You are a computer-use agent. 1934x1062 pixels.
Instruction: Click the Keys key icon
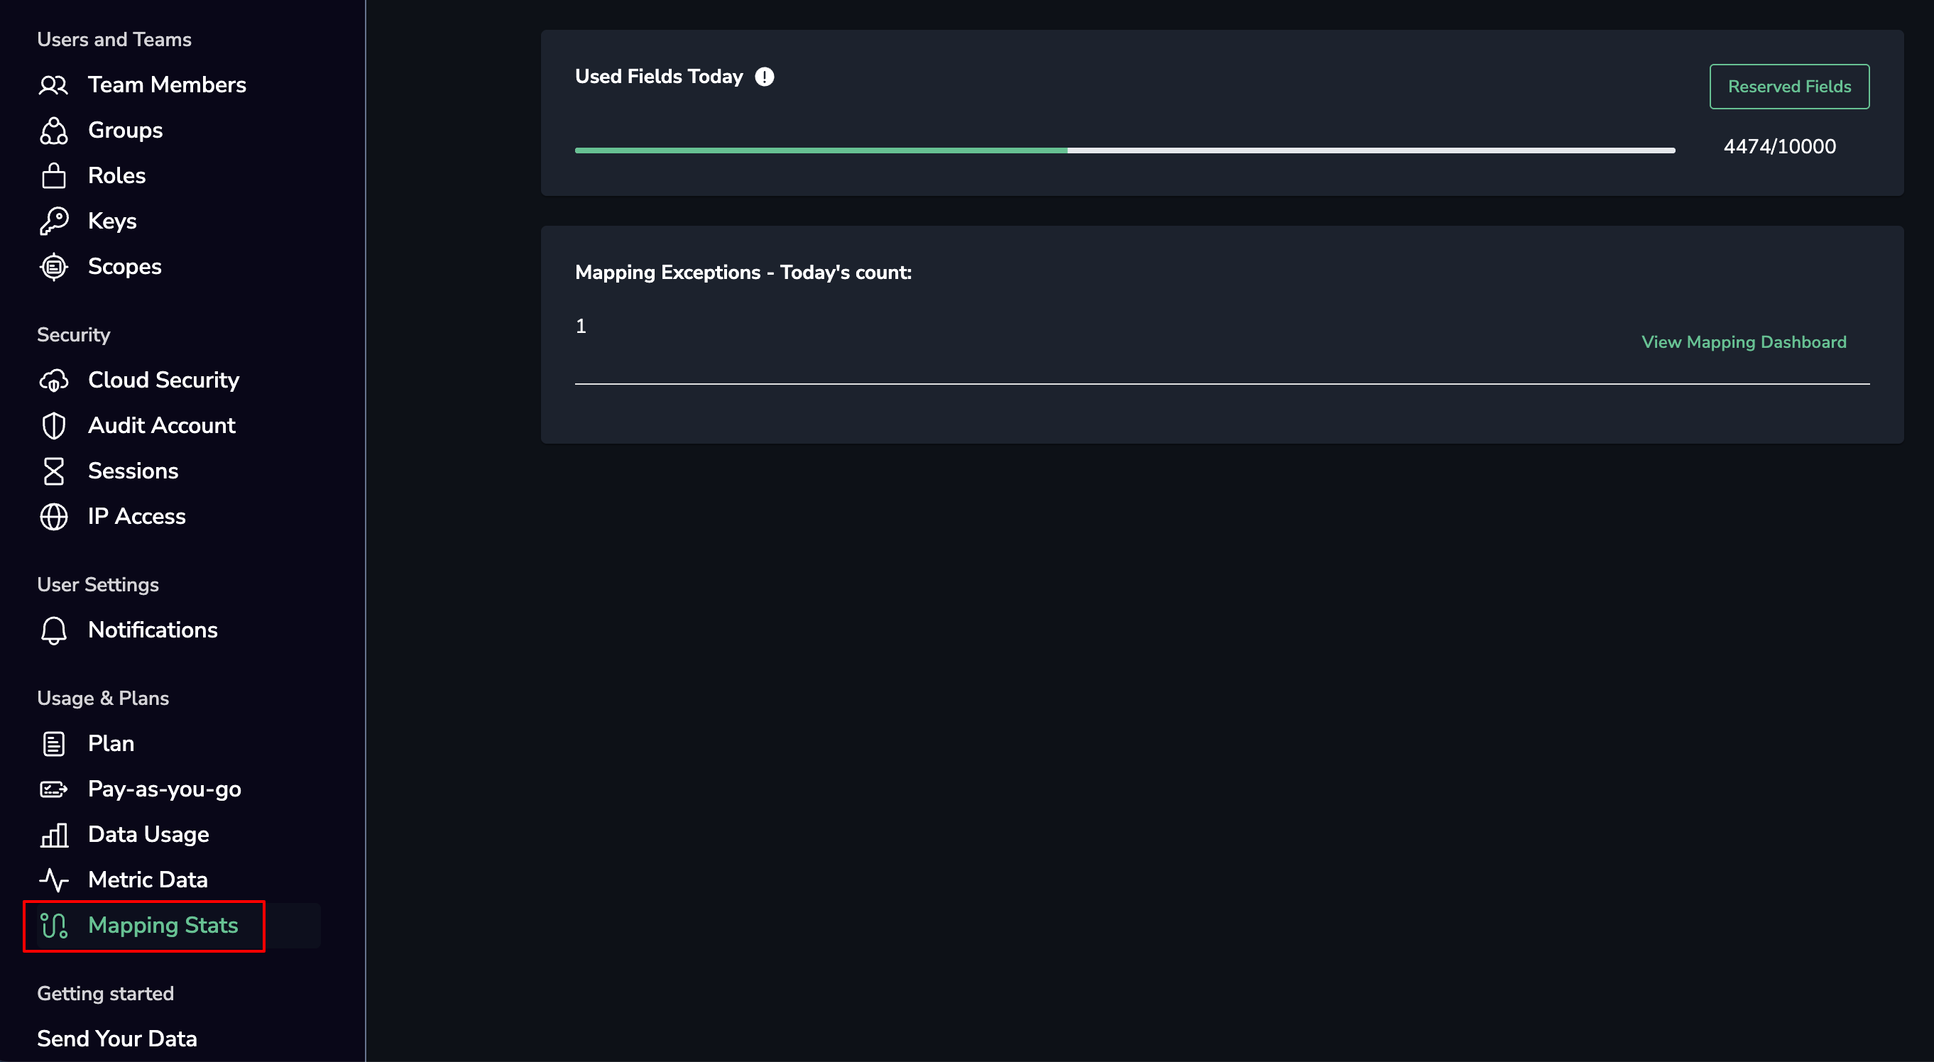pos(53,221)
